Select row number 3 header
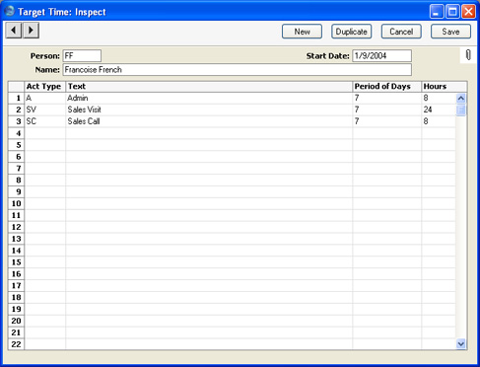This screenshot has width=480, height=367. coord(16,121)
